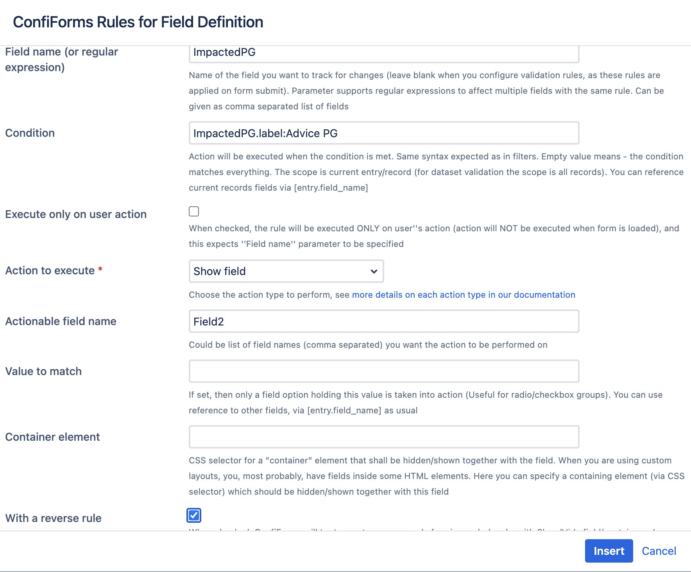Click the Action to execute required asterisk
691x572 pixels.
click(x=100, y=269)
